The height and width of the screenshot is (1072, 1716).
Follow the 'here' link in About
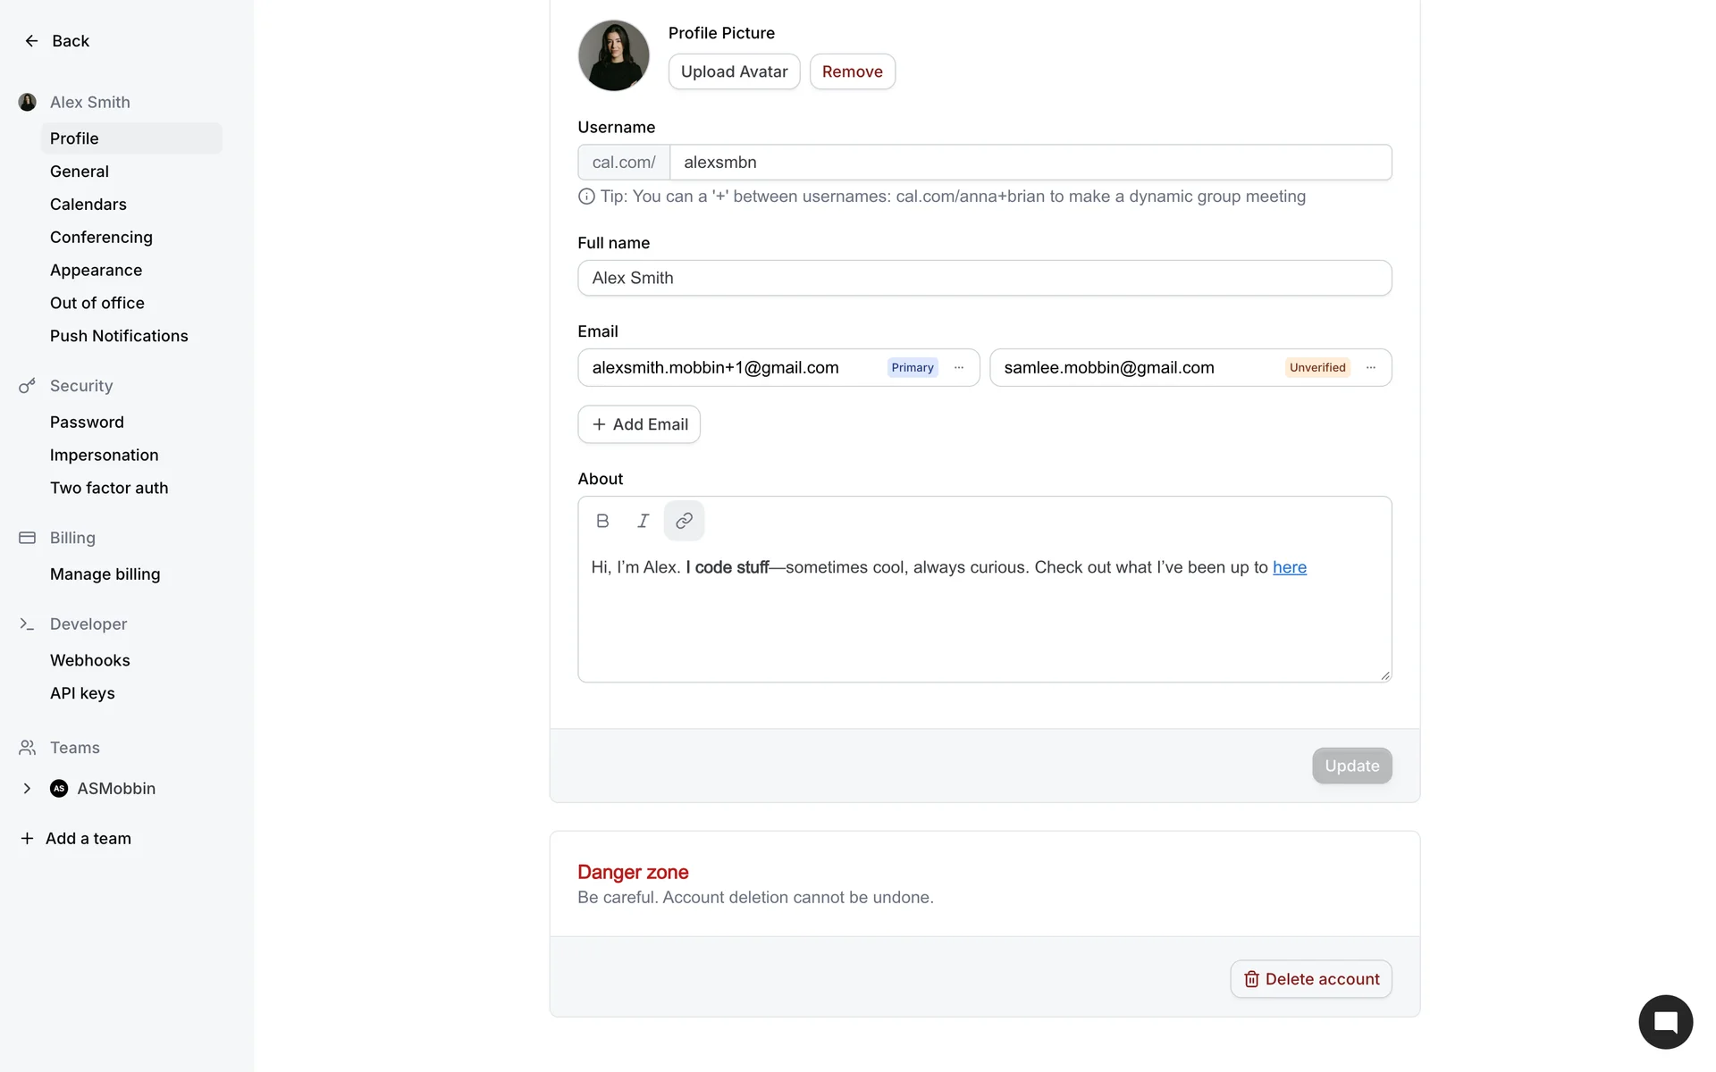(1289, 568)
